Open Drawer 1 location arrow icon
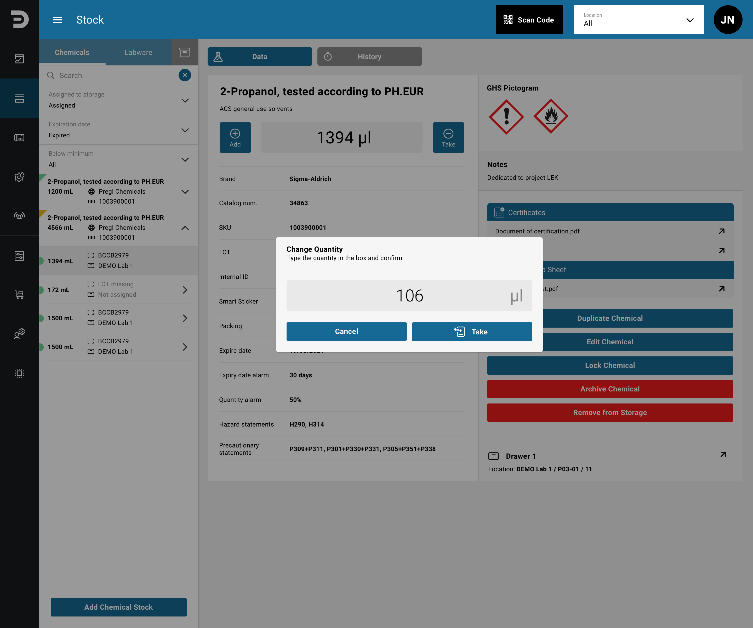 pyautogui.click(x=723, y=454)
